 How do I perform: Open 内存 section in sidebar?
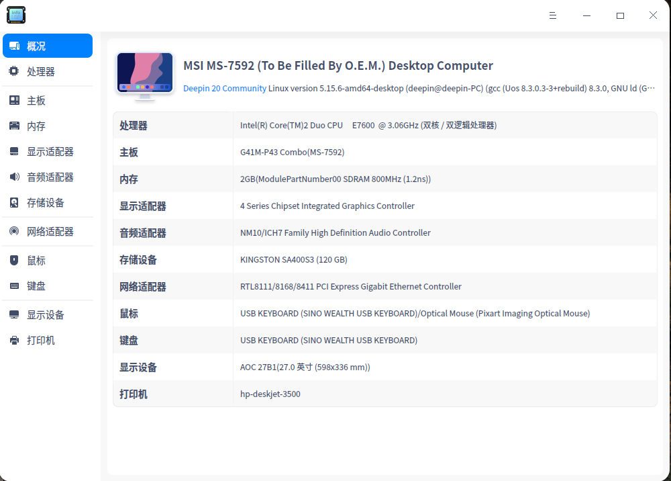[48, 126]
